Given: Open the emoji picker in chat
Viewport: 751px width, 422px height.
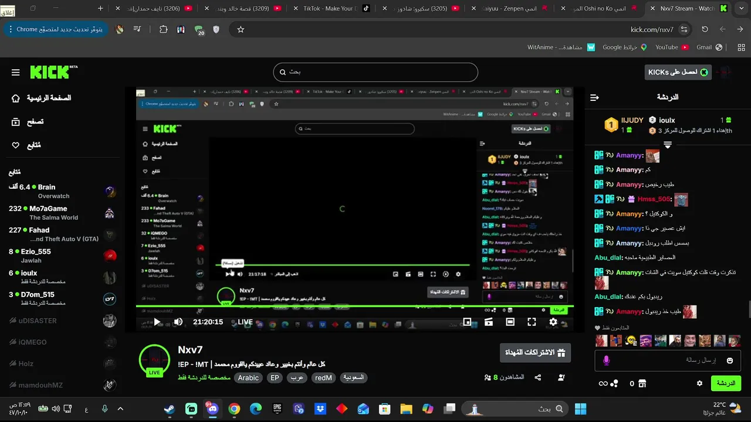Looking at the screenshot, I should 730,360.
